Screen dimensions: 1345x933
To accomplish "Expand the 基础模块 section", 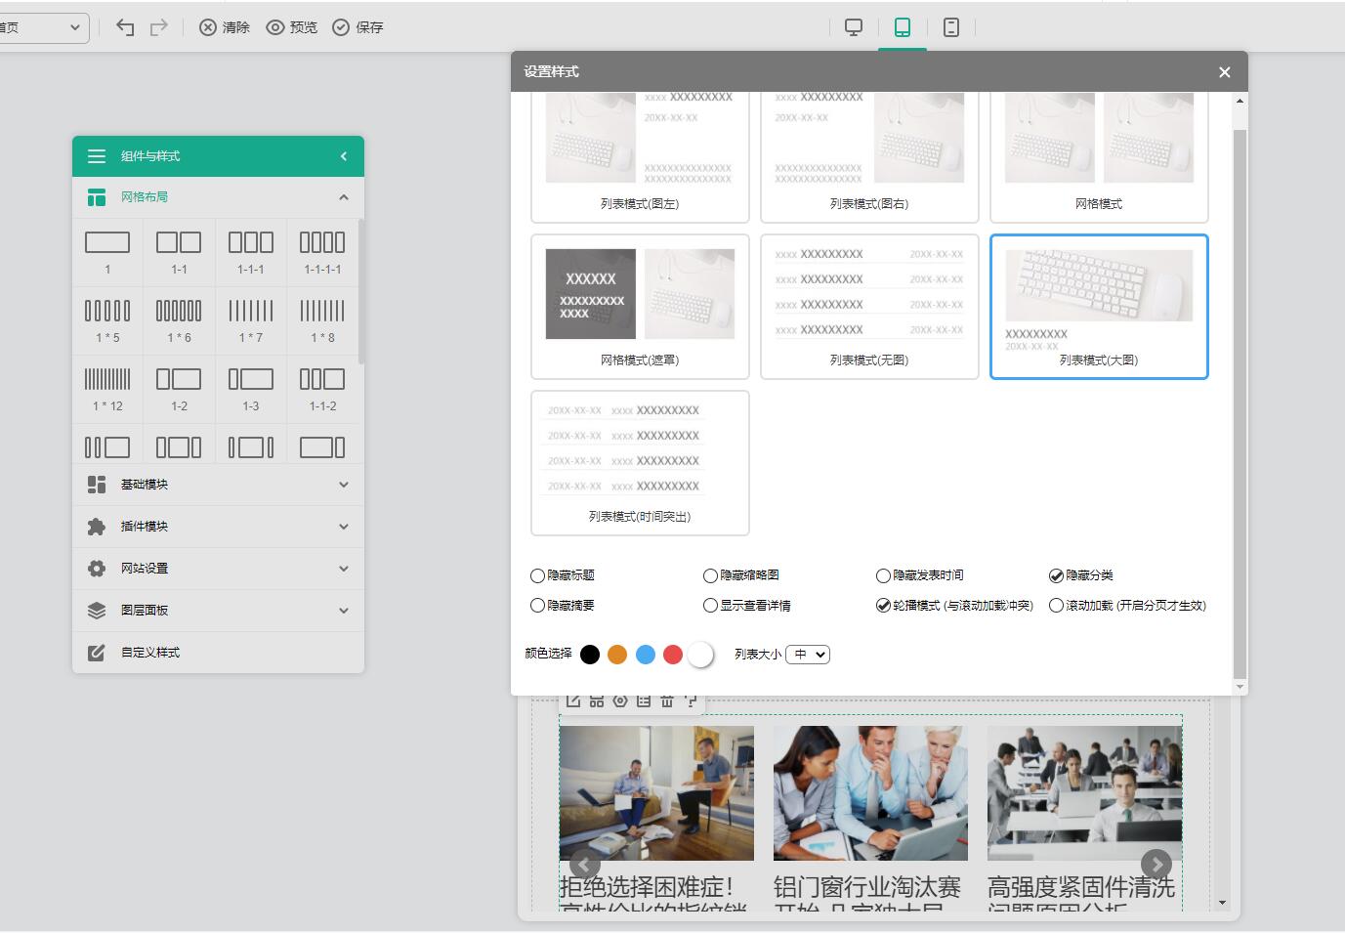I will (x=218, y=485).
